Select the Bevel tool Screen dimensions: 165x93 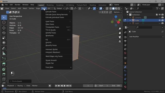[4, 74]
